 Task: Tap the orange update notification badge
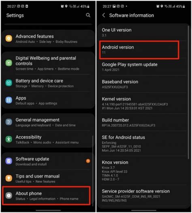(x=88, y=161)
